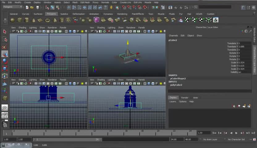
Task: Select the Render layer tab
Action: click(185, 98)
